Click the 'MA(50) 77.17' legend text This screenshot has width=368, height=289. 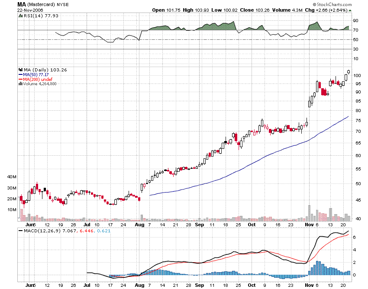(36, 75)
